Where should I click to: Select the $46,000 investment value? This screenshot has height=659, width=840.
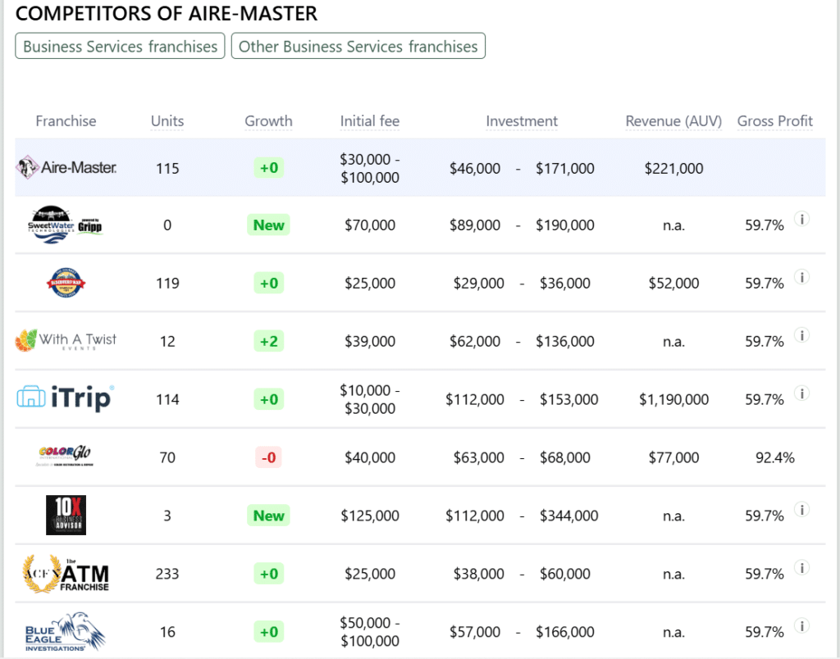point(475,169)
